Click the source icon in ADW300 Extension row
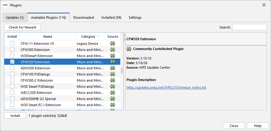The image size is (271, 131). 113,68
